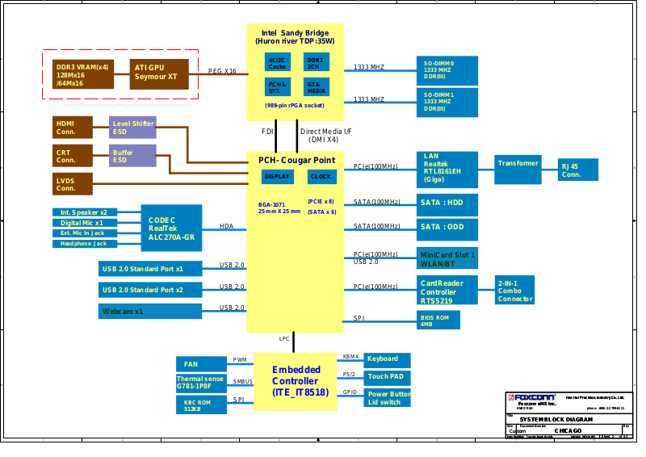Select the MiniCard Slot 1 WLAN/BT block

pos(448,258)
